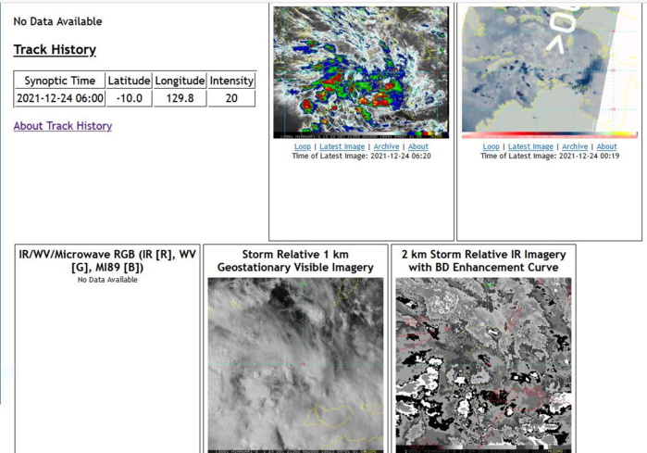The image size is (647, 453).
Task: Click the latitude value -10.0 cell
Action: (129, 98)
